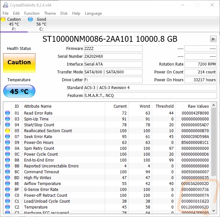This screenshot has height=217, width=220.
Task: Click the SMART list vertical scrollbar
Action: 214,144
